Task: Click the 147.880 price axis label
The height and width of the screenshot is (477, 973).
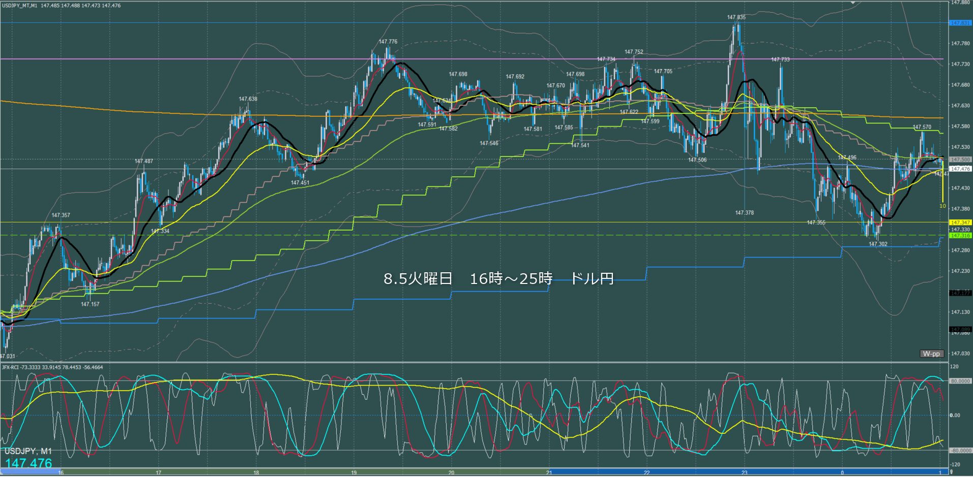Action: tap(960, 3)
